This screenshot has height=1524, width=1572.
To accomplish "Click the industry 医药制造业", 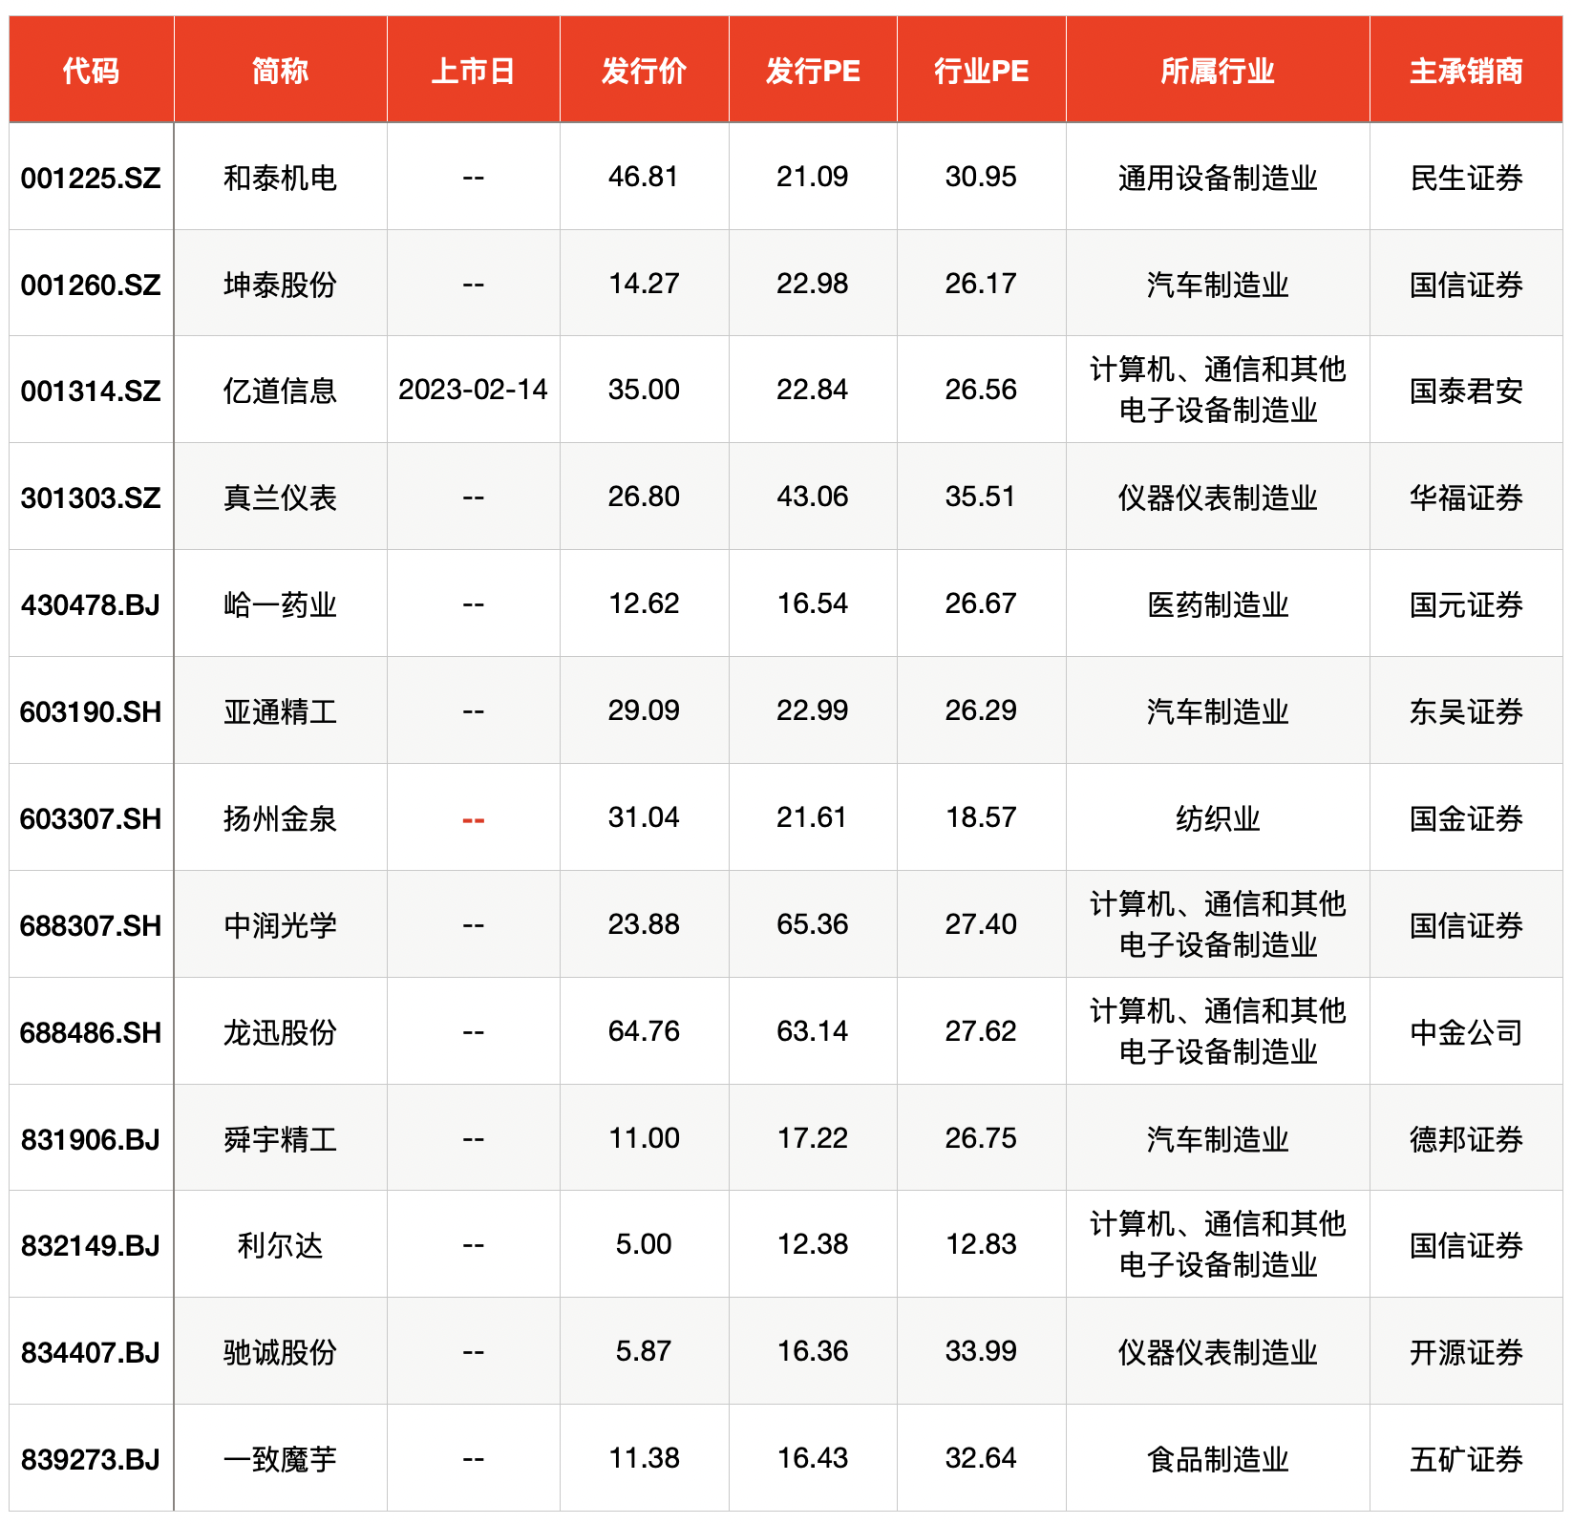I will 1218,604.
